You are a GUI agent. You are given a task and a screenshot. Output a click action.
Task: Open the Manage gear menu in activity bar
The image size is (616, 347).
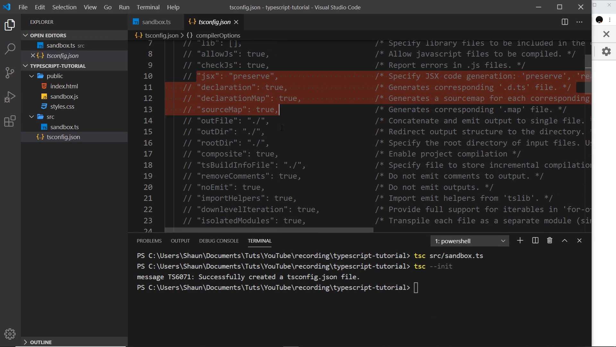(10, 334)
